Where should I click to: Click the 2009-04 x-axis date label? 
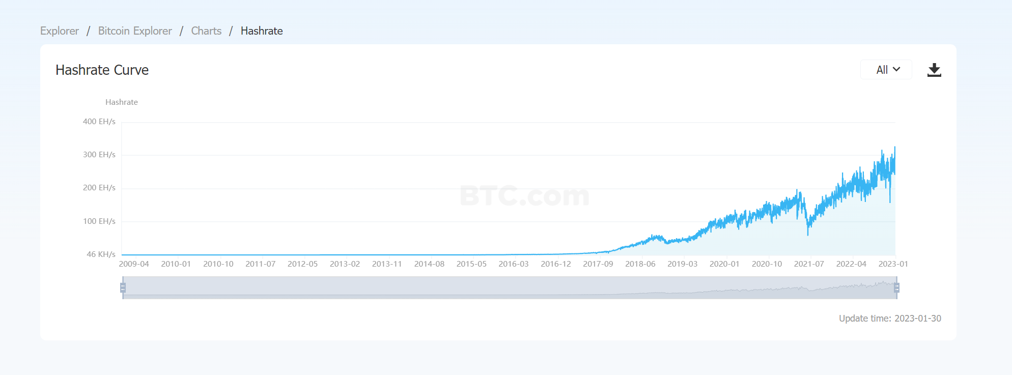coord(134,264)
